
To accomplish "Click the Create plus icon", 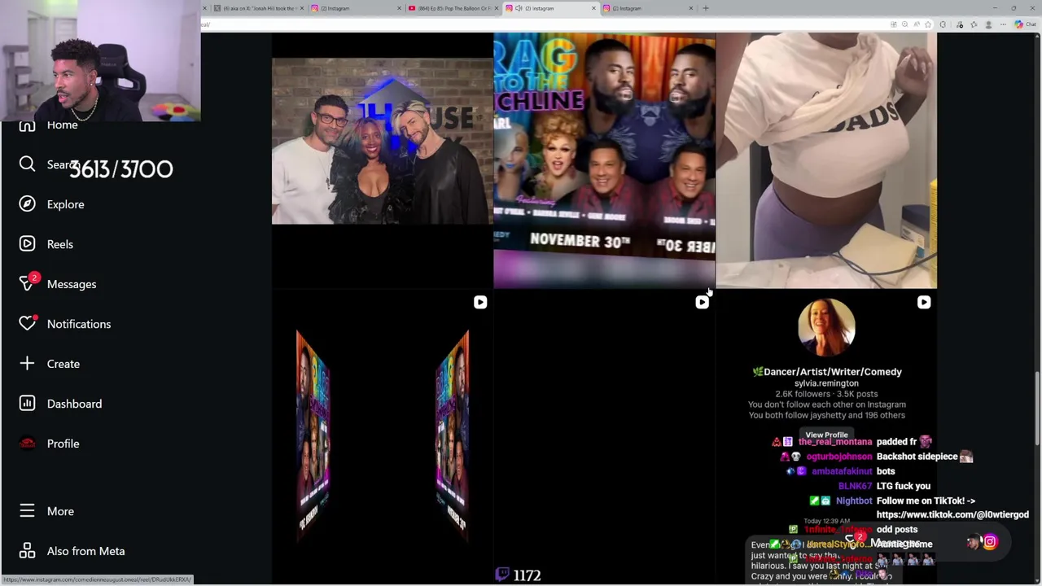I will pyautogui.click(x=27, y=364).
